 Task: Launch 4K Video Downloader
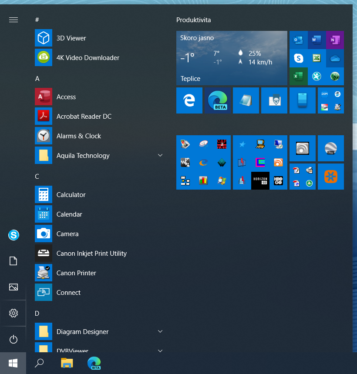pyautogui.click(x=88, y=58)
